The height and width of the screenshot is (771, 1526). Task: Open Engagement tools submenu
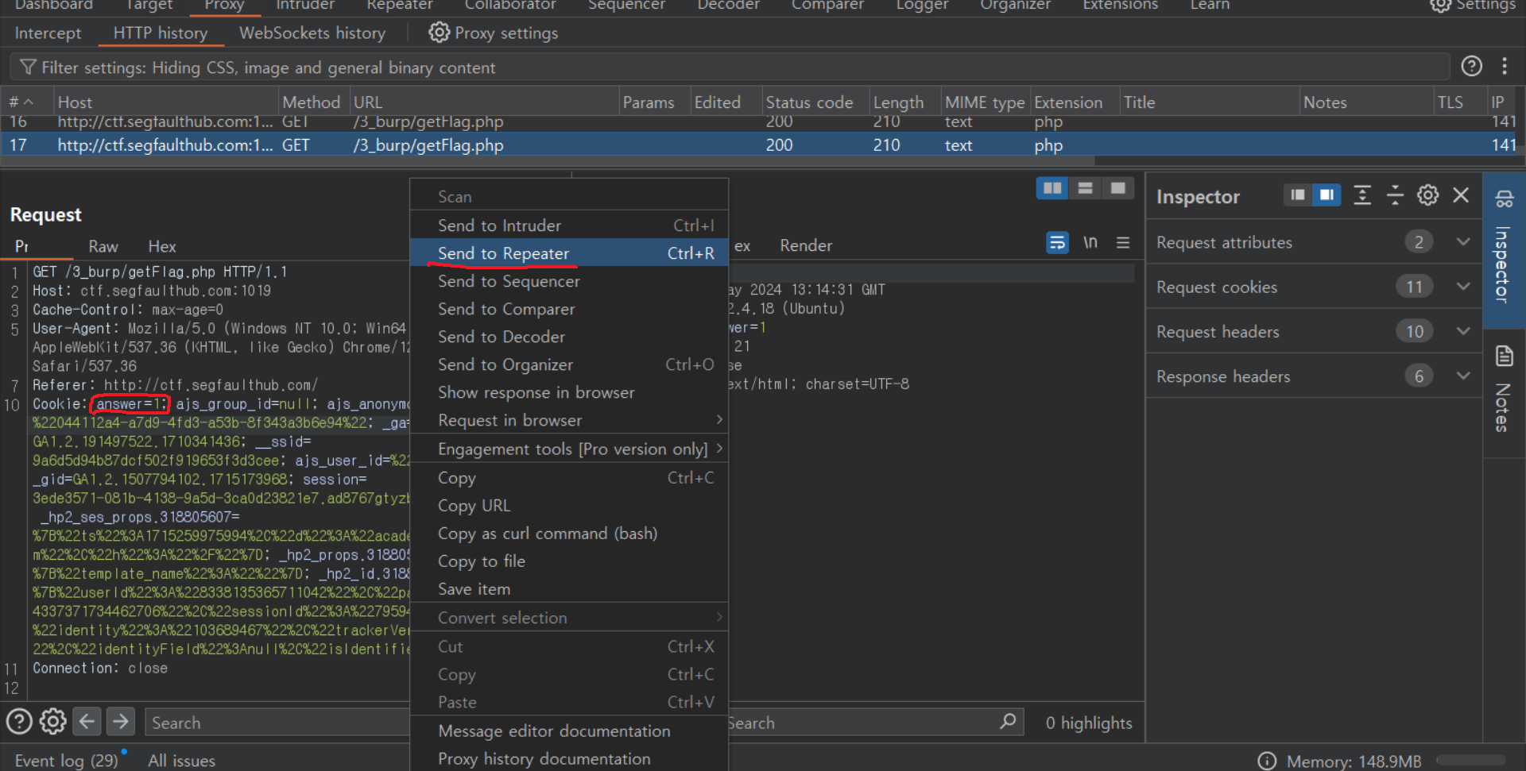tap(569, 449)
